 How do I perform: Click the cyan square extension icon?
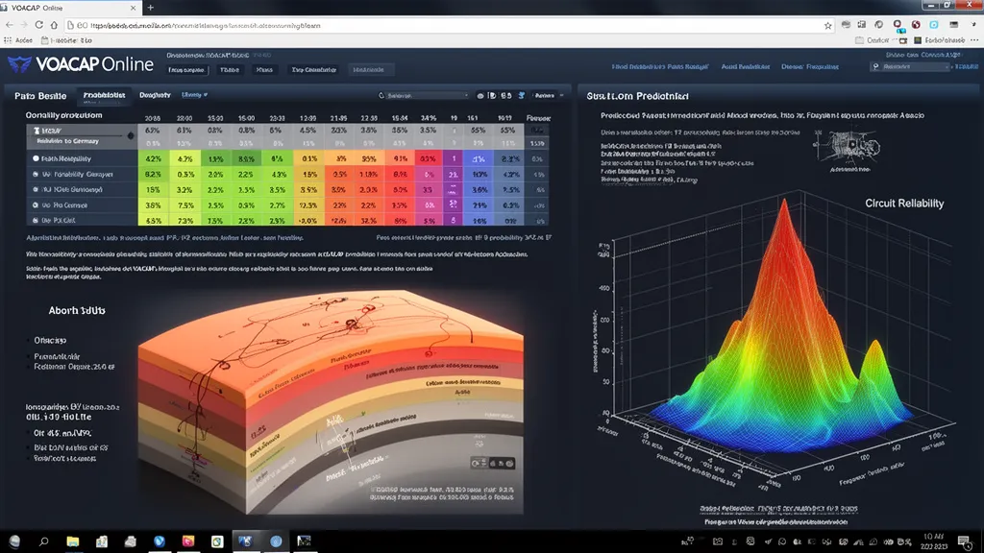pos(934,24)
